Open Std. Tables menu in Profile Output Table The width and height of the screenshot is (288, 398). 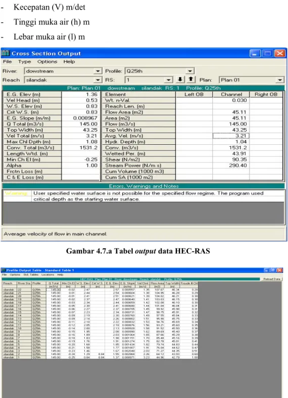point(31,274)
